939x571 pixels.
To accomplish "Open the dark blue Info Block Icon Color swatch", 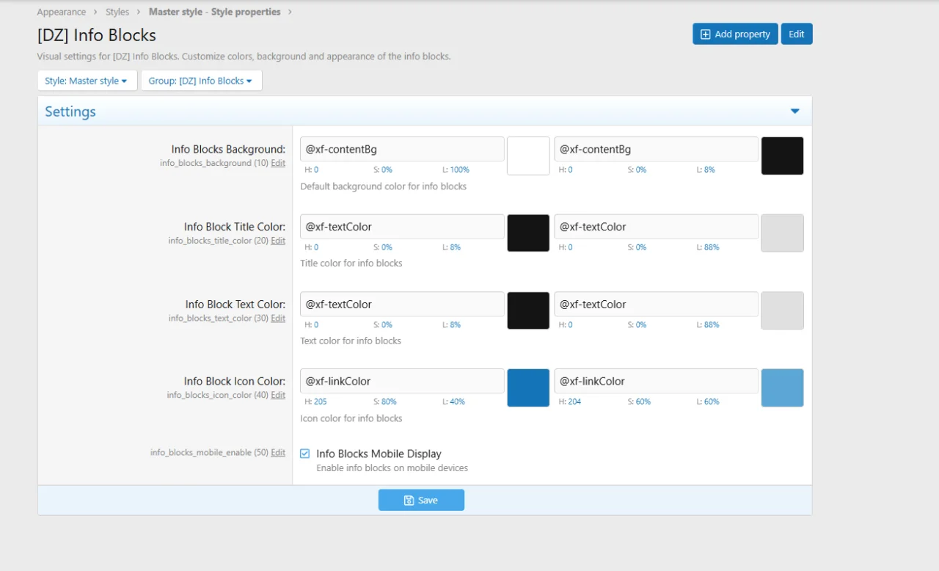I will click(x=528, y=388).
